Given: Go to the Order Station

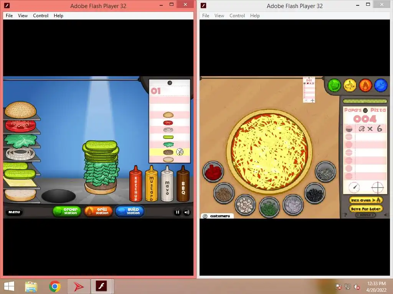Looking at the screenshot, I should click(67, 211).
